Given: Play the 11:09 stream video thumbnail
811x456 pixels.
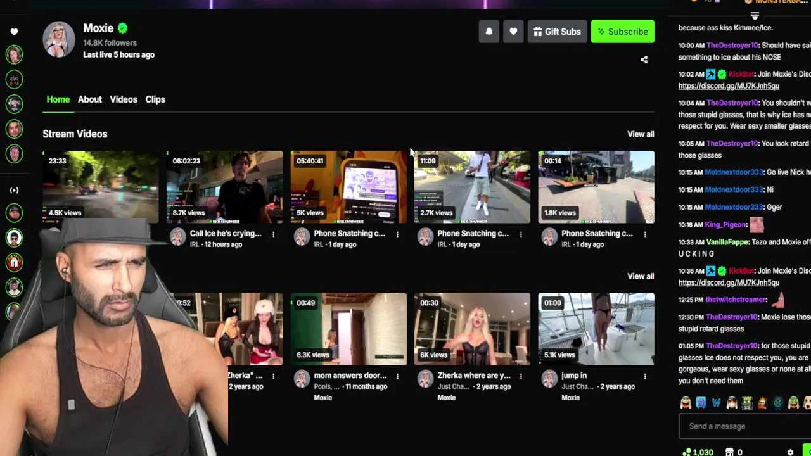Looking at the screenshot, I should click(472, 187).
